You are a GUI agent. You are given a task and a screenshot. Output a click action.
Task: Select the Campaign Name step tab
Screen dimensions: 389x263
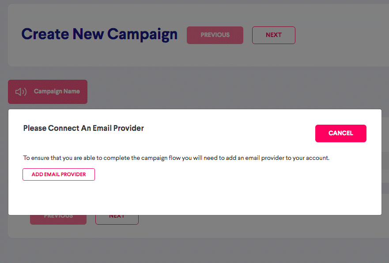tap(48, 92)
